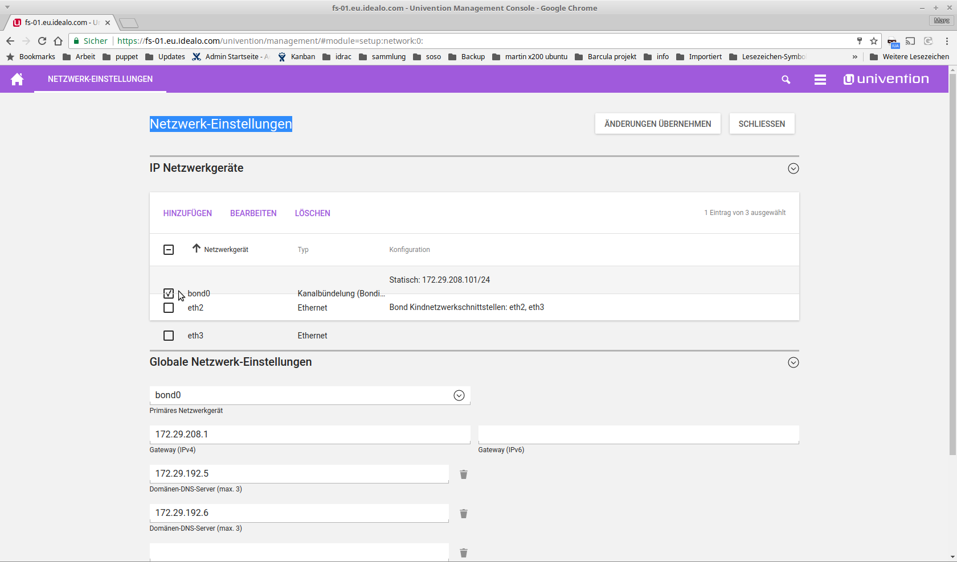Uncheck the bond0 device checkbox
This screenshot has height=562, width=957.
(x=169, y=294)
